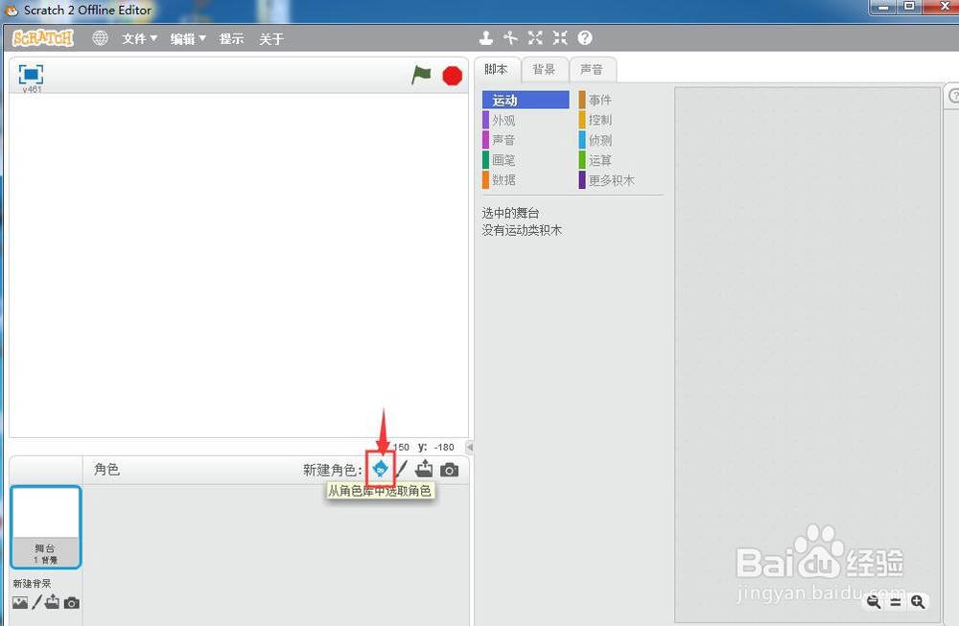Paint a new backdrop icon
This screenshot has height=626, width=959.
36,602
